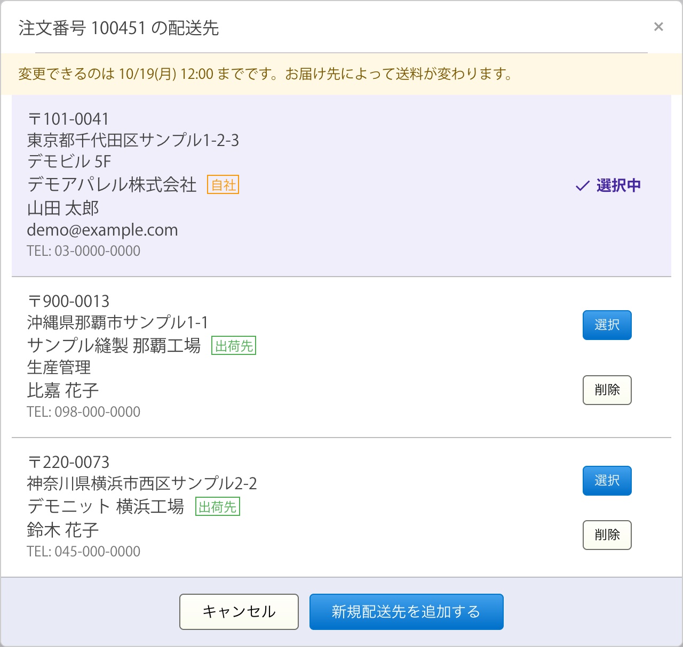The image size is (683, 647).
Task: Click factory name デモニット 横浜工場
Action: [106, 506]
